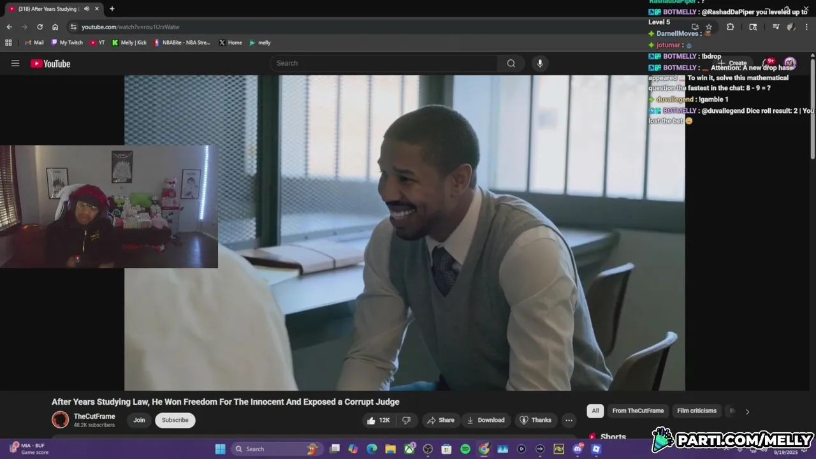The width and height of the screenshot is (816, 459).
Task: Focus the YouTube search box
Action: point(384,63)
